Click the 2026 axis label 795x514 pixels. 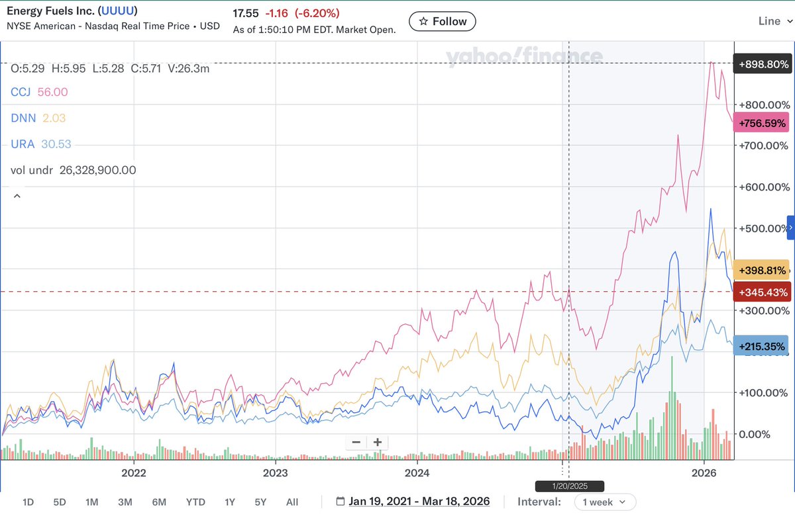(704, 472)
